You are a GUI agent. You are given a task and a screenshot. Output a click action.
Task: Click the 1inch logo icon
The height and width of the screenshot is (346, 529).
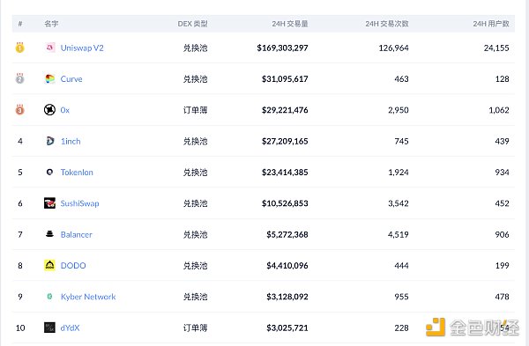coord(49,141)
